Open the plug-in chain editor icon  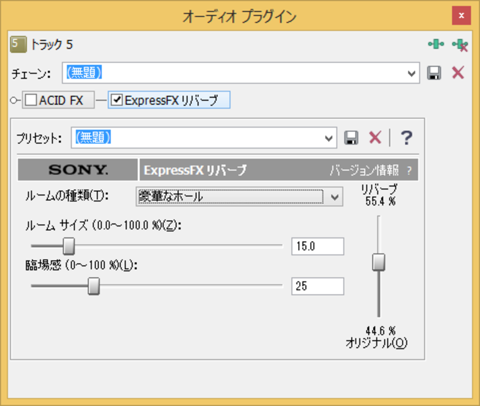[436, 44]
